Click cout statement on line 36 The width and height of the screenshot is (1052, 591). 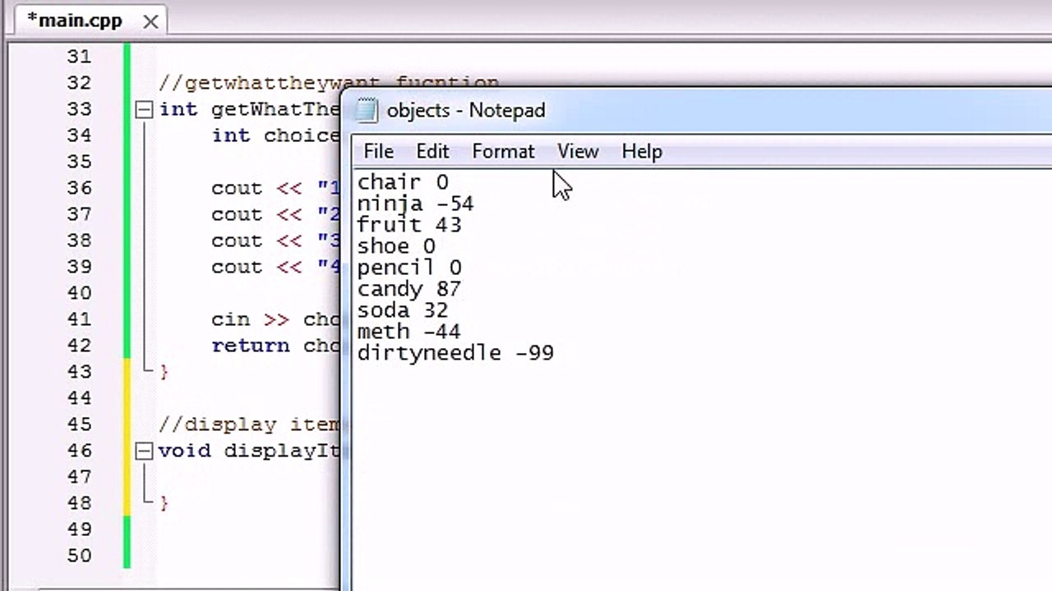click(275, 188)
